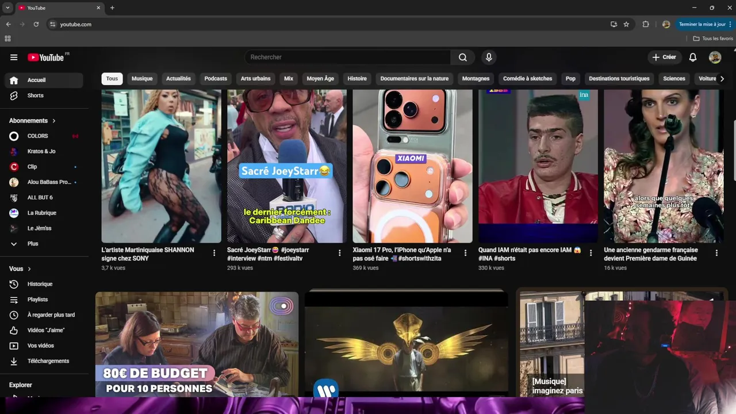Open Chrome extensions puzzle icon
This screenshot has height=414, width=736.
point(646,24)
